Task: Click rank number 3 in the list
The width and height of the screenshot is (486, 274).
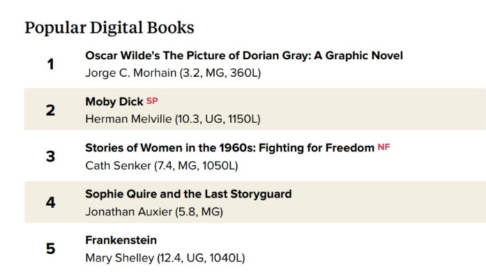Action: pyautogui.click(x=50, y=157)
